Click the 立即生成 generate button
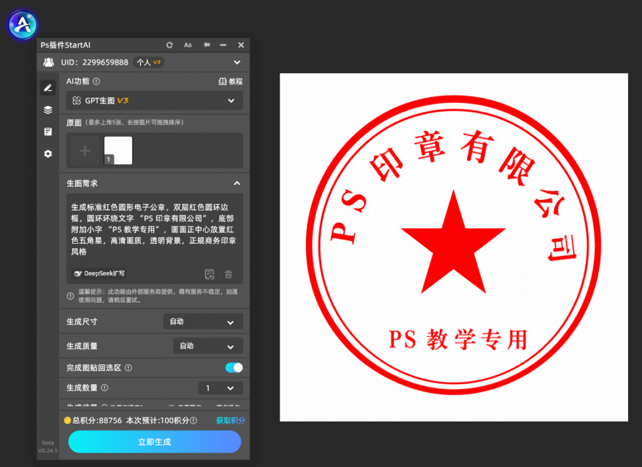 (154, 442)
